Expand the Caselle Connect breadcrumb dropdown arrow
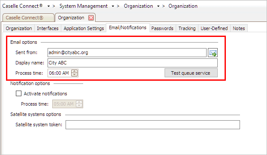267x155 pixels. point(48,6)
